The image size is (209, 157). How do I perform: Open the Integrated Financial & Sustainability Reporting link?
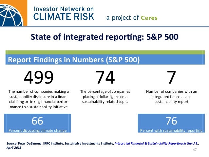coord(156,143)
